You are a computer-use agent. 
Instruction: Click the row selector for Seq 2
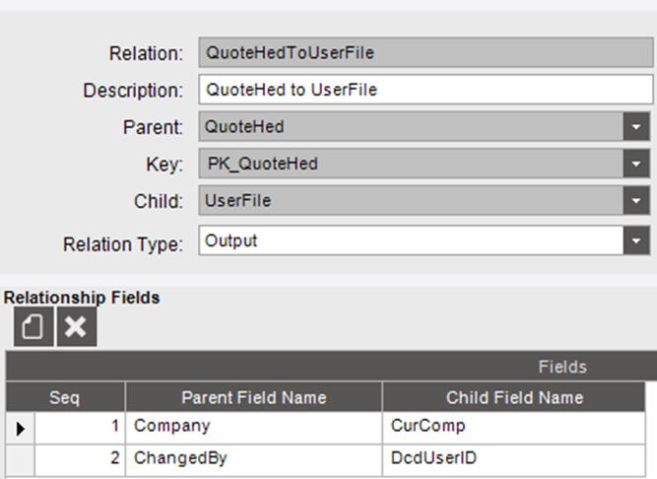coord(20,459)
